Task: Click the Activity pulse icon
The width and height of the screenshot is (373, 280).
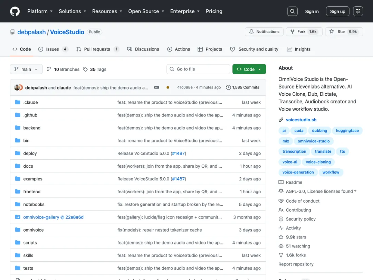Action: click(x=281, y=228)
